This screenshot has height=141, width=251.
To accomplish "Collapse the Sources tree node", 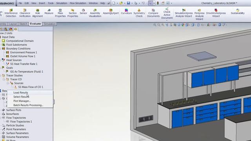I will (x=8, y=83).
